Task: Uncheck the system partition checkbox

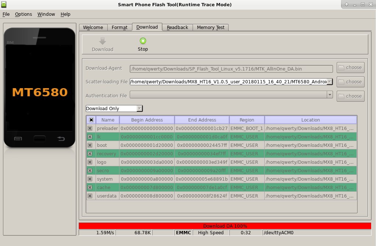Action: (x=90, y=179)
